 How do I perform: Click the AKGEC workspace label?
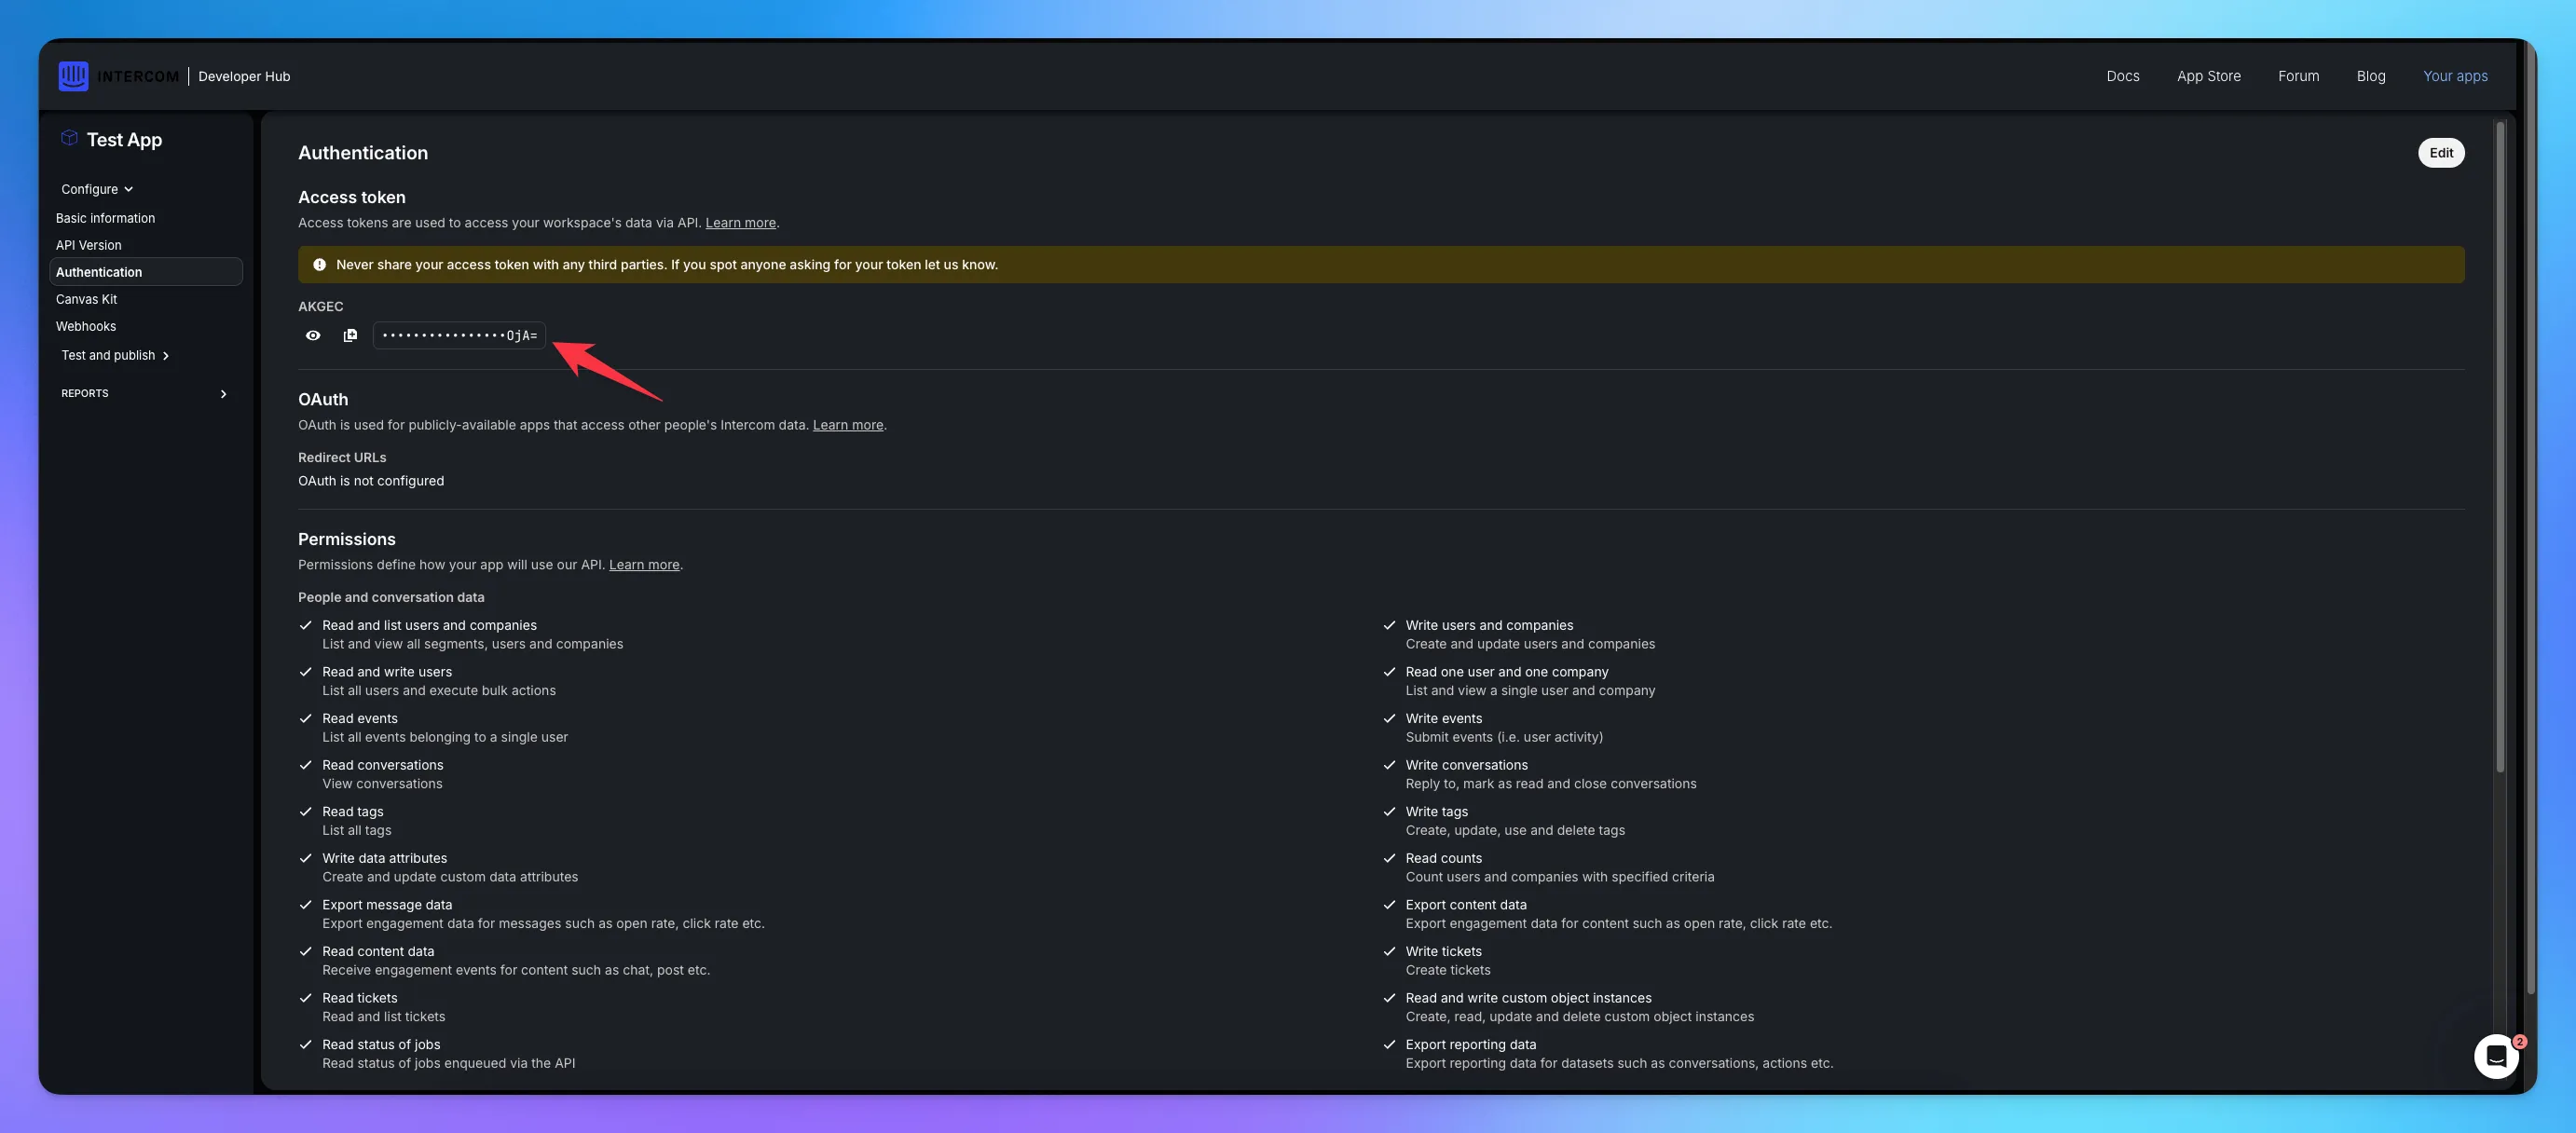[320, 307]
